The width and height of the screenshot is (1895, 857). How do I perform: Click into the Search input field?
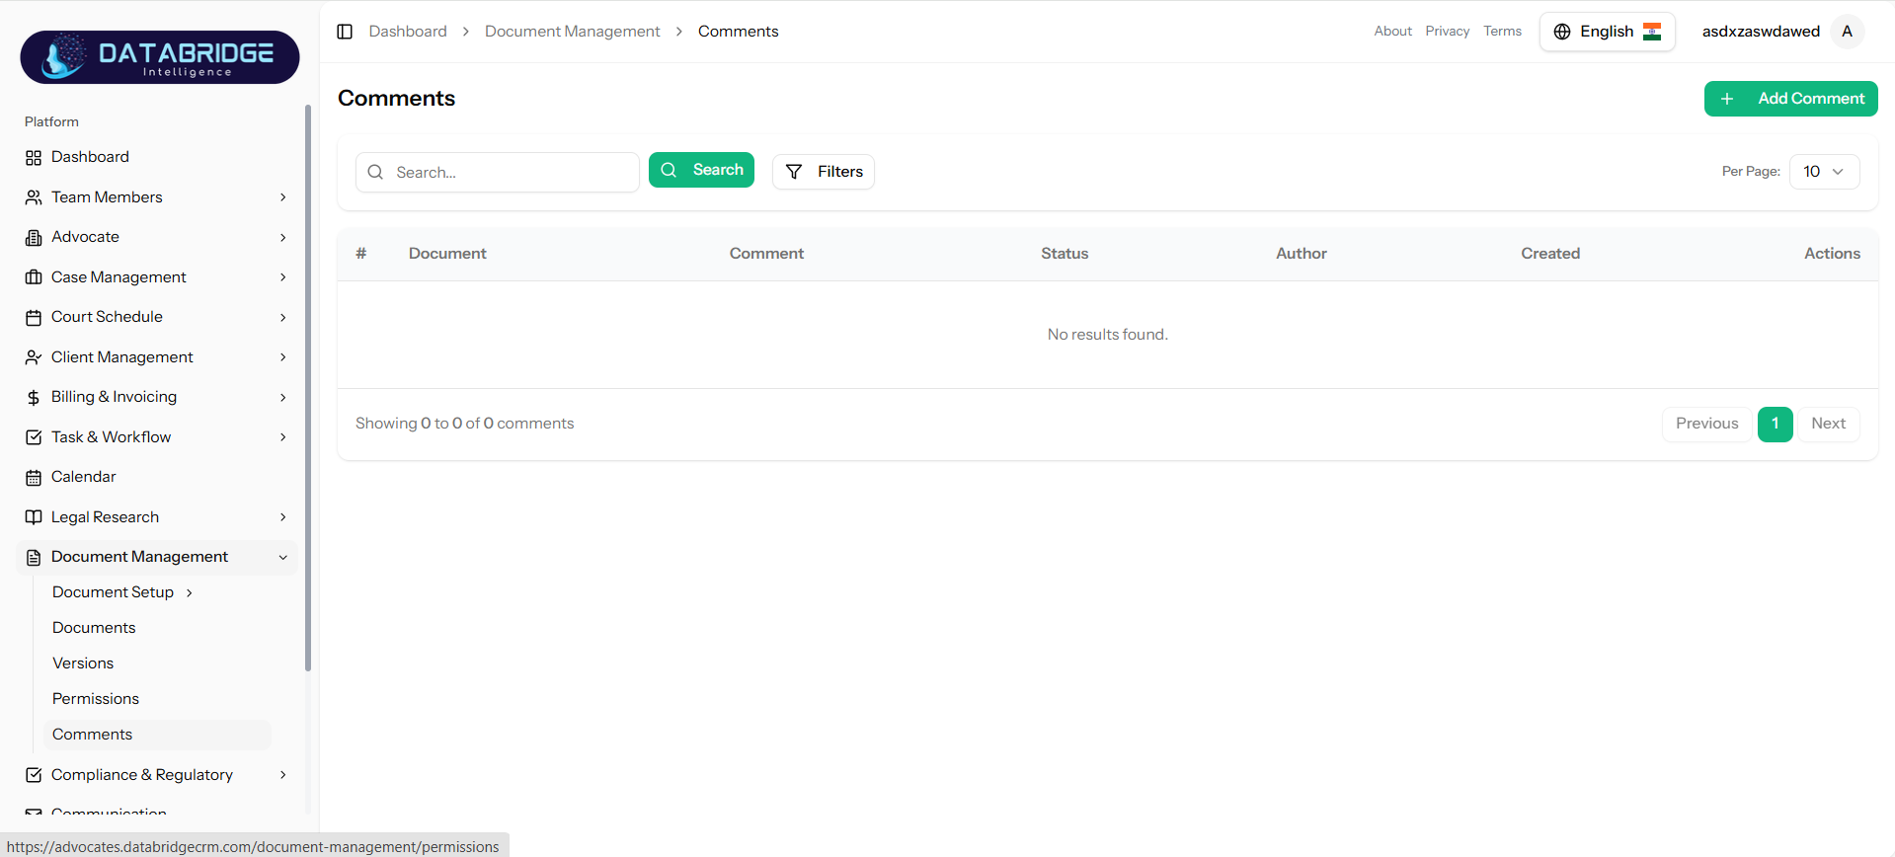[x=498, y=172]
